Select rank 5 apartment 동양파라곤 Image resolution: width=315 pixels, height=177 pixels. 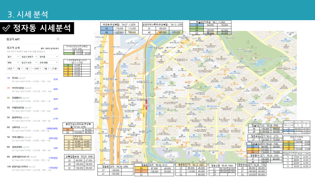coord(32,119)
